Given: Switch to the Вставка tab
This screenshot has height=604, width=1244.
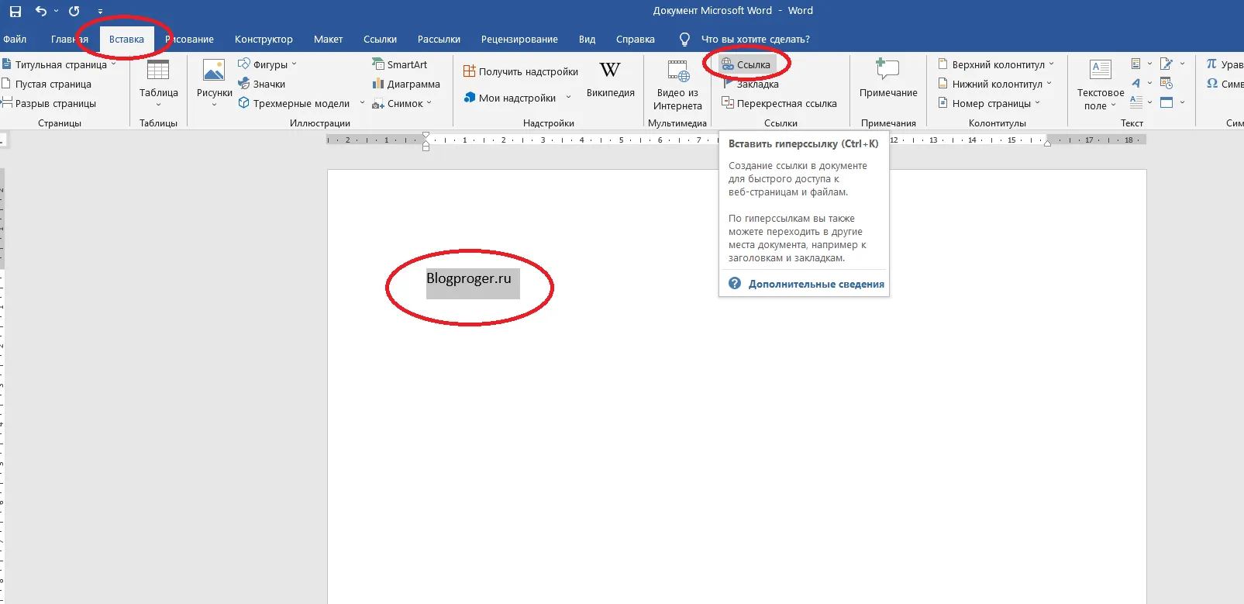Looking at the screenshot, I should tap(126, 40).
